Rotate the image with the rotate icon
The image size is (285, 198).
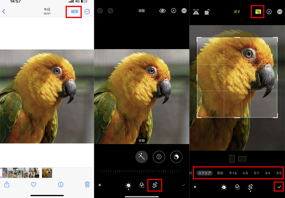point(207,12)
